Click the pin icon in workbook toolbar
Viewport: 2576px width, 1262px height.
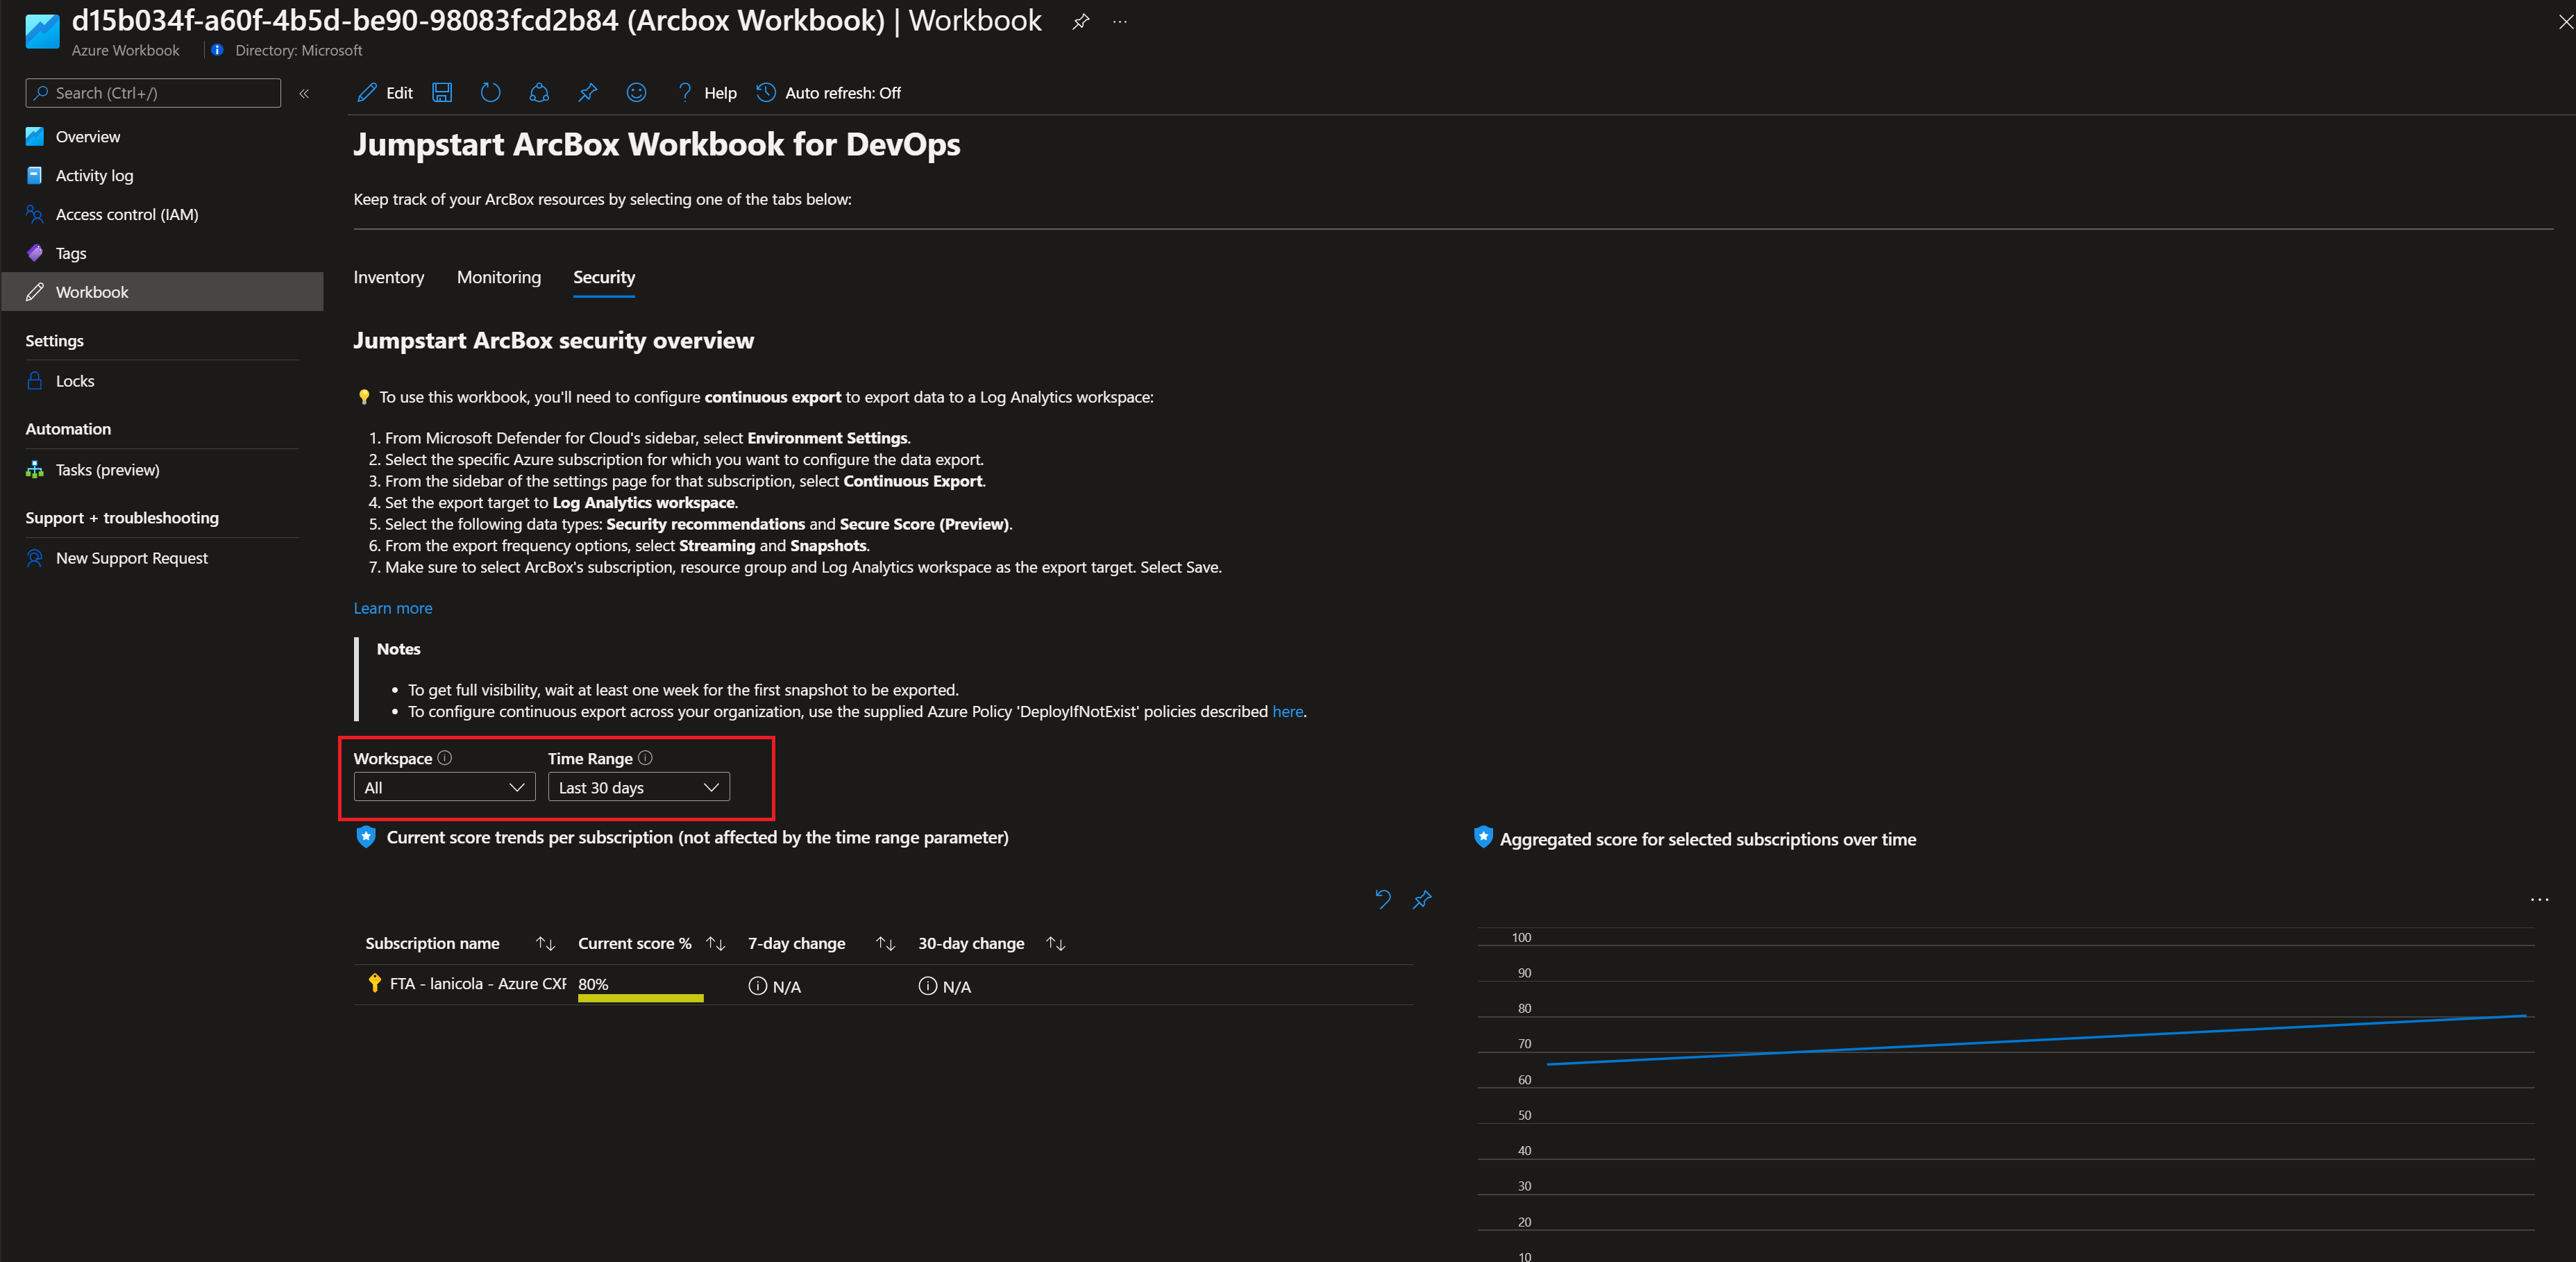tap(587, 93)
